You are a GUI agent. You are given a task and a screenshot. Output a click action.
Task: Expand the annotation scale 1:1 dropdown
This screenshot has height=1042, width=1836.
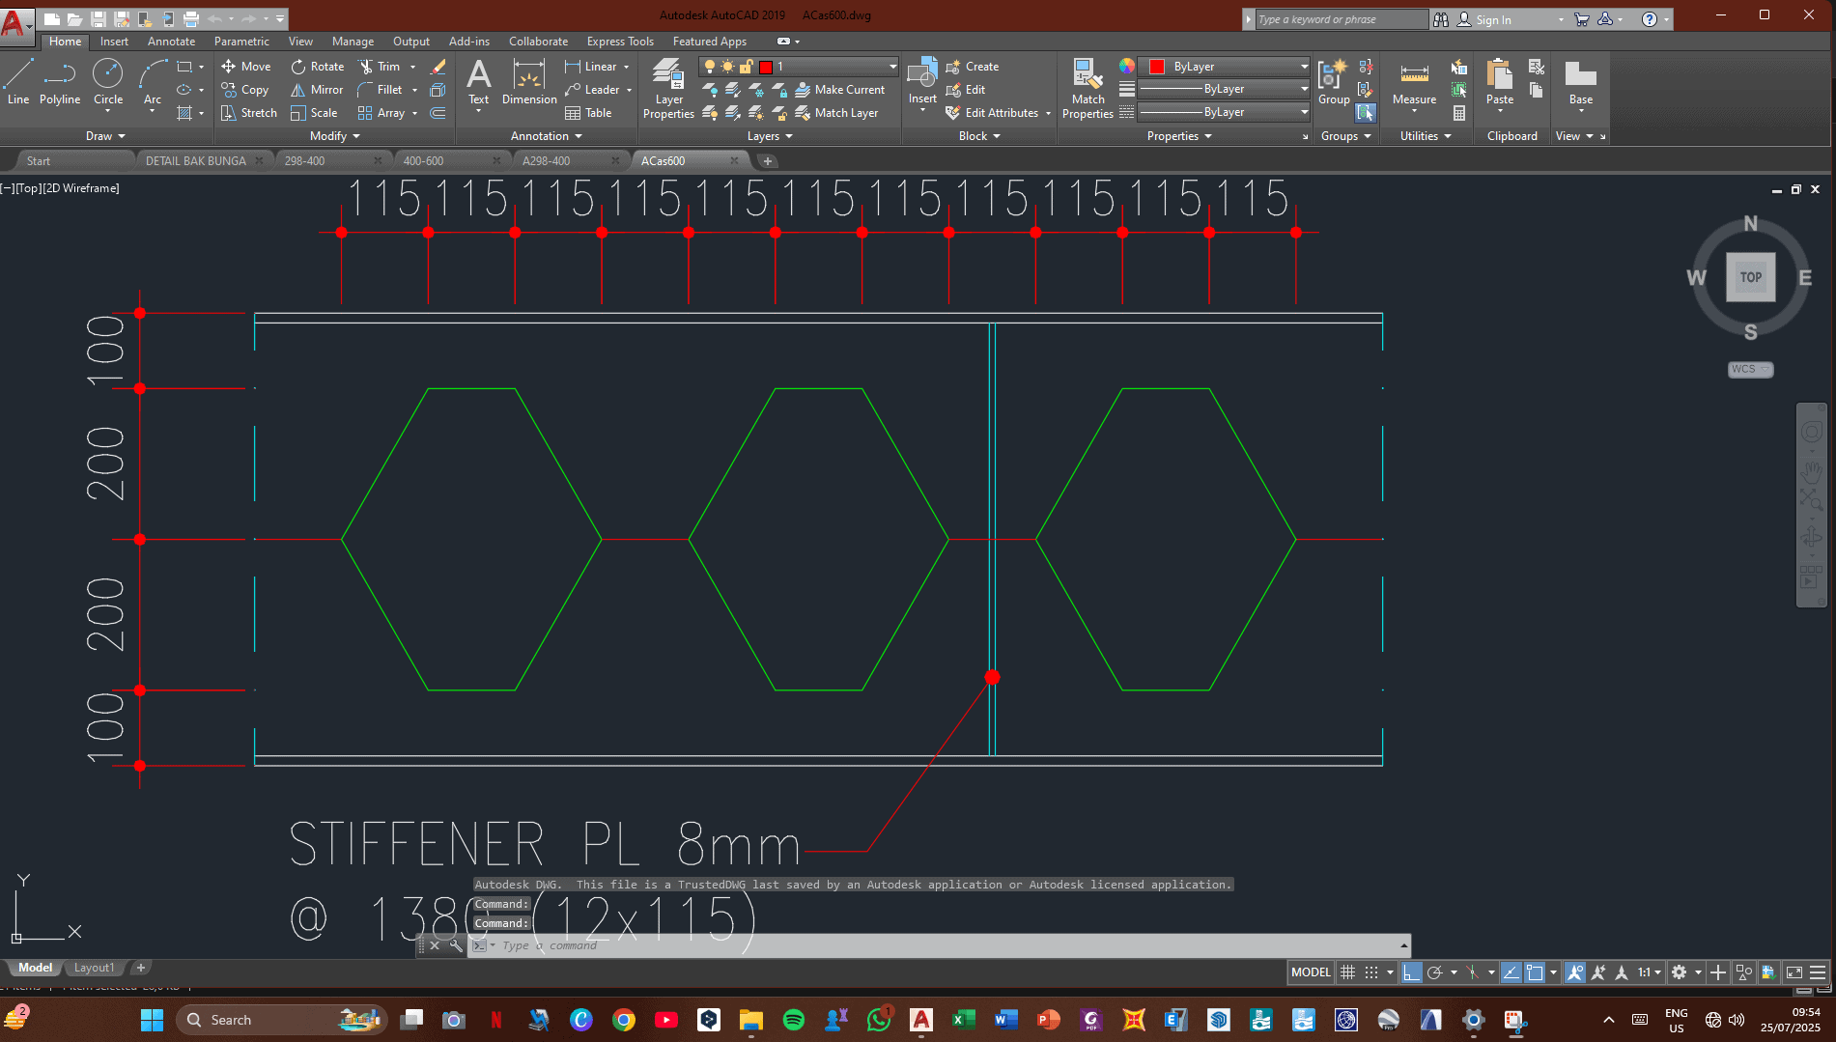click(1650, 972)
